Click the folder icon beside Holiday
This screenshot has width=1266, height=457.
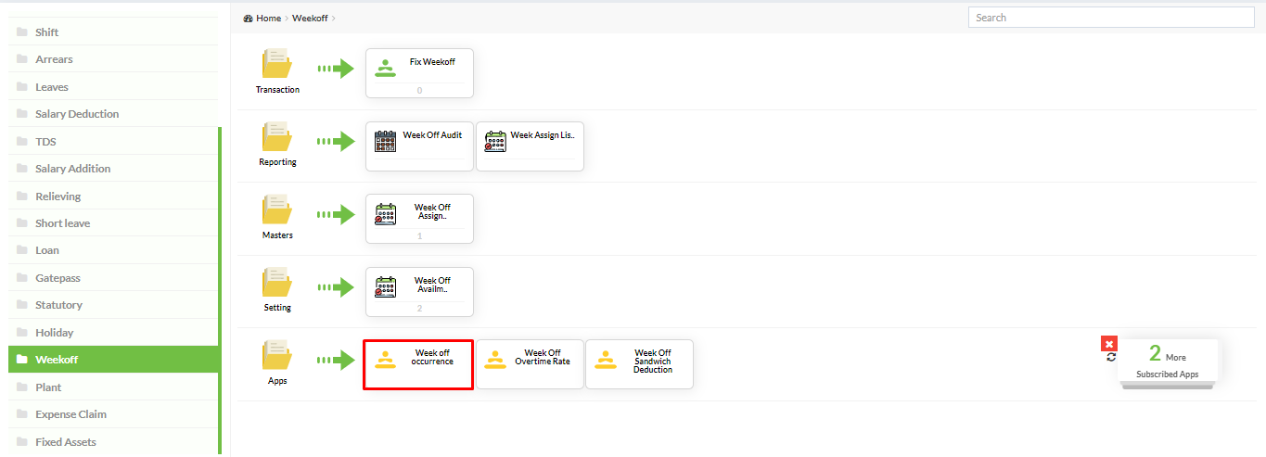pos(22,333)
